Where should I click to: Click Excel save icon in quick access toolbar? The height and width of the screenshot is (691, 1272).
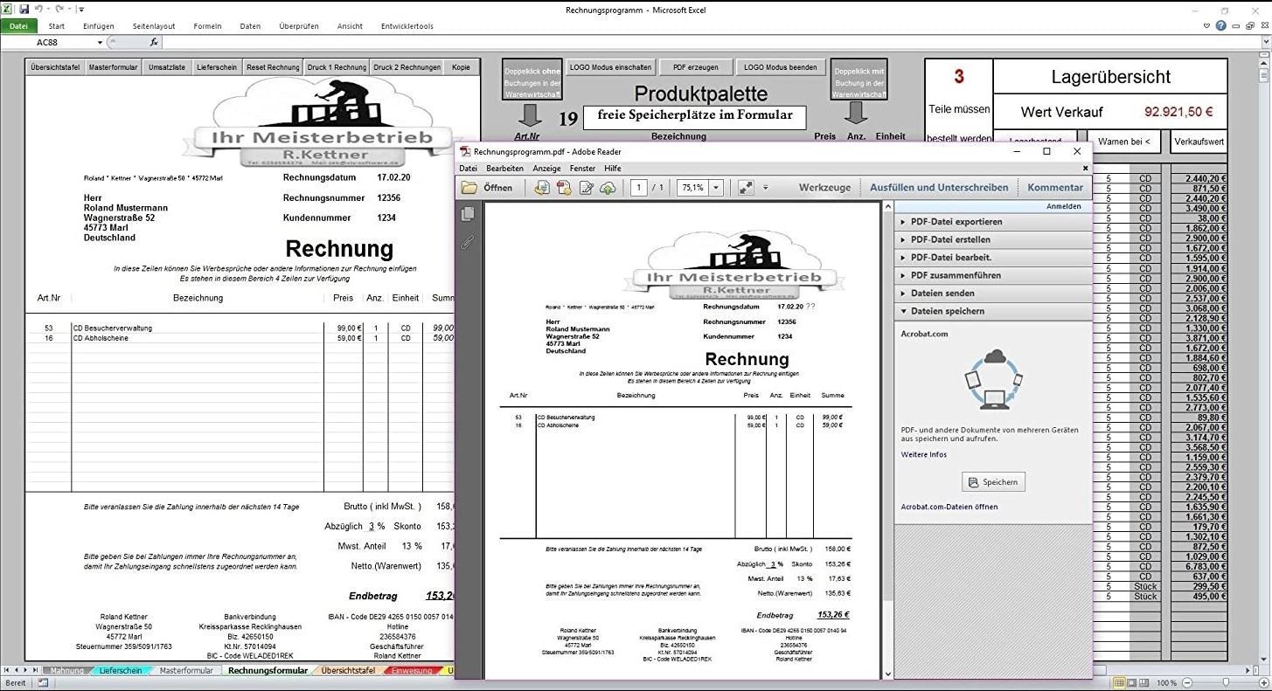[24, 9]
